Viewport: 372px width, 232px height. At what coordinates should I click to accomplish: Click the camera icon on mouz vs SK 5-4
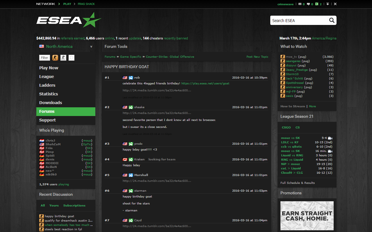[330, 138]
